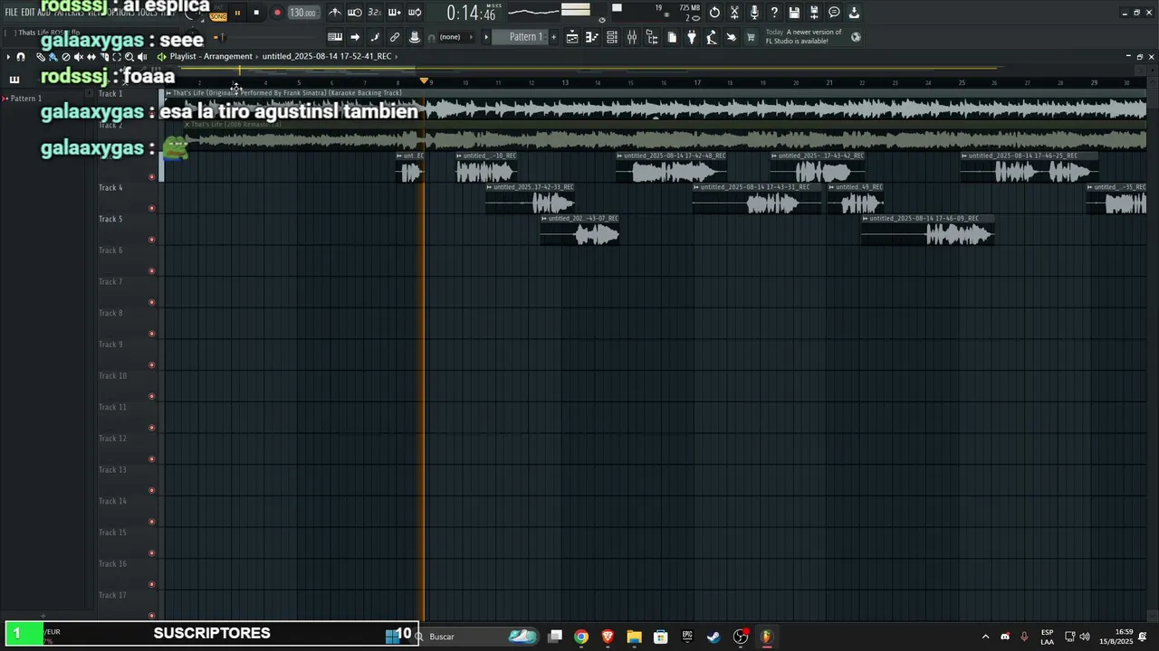The image size is (1159, 651).
Task: Click the save new version icon
Action: (x=814, y=13)
